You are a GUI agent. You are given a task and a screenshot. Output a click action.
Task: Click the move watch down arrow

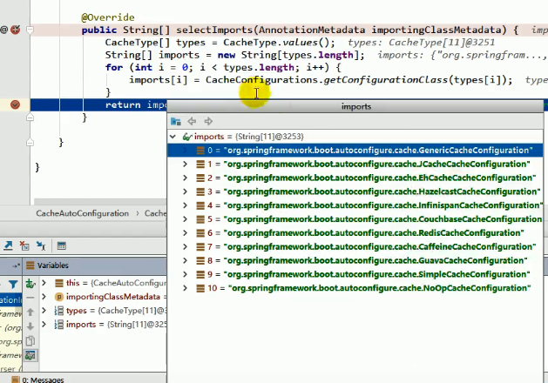click(x=30, y=326)
